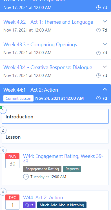Click the DEC 1 calendar date icon
Screen dimensions: 111x210
(12, 202)
